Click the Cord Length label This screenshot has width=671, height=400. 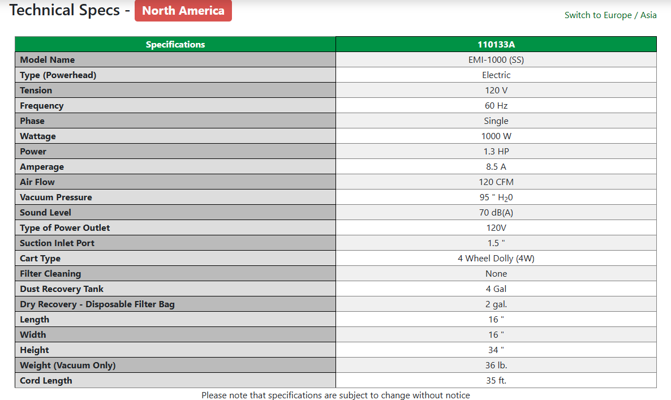tap(46, 381)
